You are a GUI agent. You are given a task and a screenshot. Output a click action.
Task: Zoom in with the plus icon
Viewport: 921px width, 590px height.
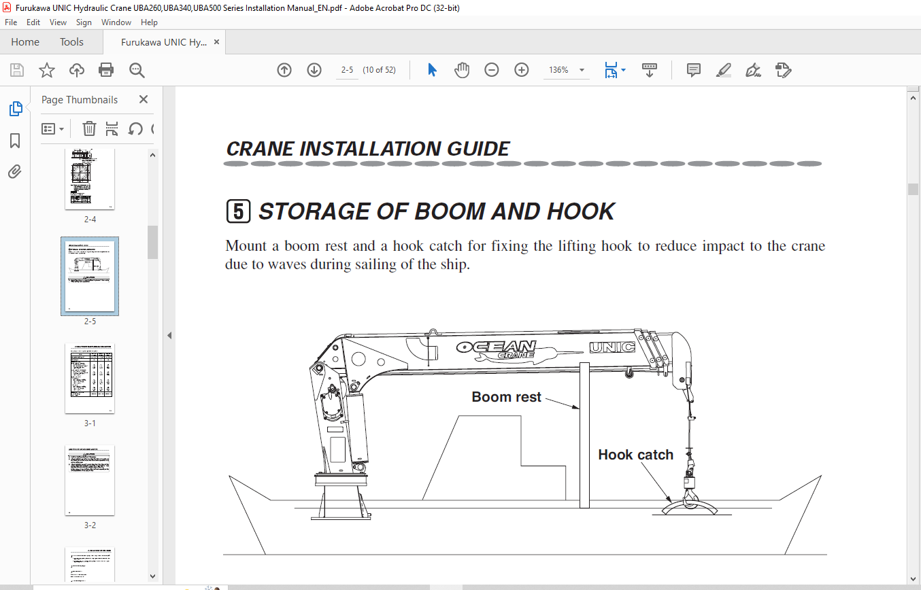522,70
